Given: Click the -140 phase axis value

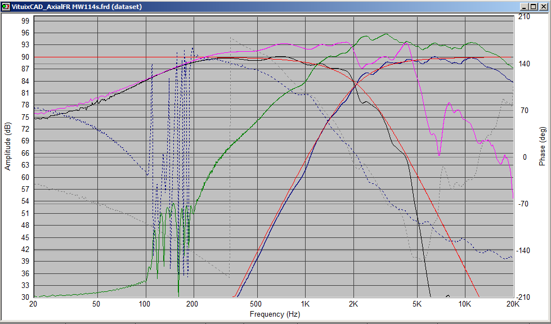Looking at the screenshot, I should (x=522, y=250).
